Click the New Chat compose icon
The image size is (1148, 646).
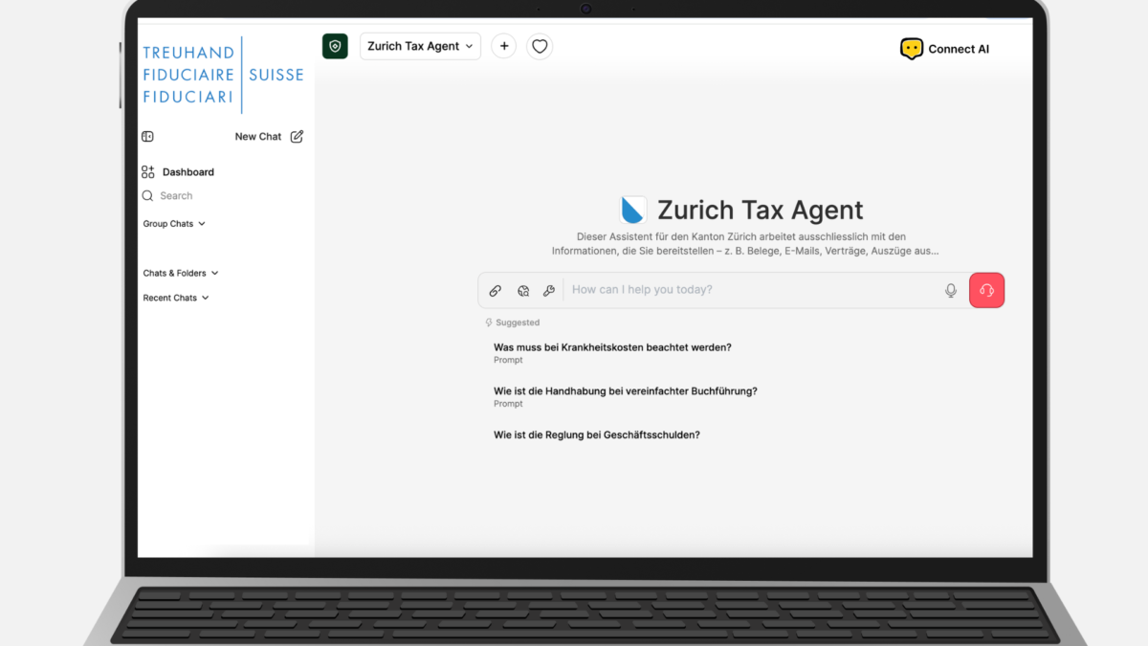tap(297, 137)
